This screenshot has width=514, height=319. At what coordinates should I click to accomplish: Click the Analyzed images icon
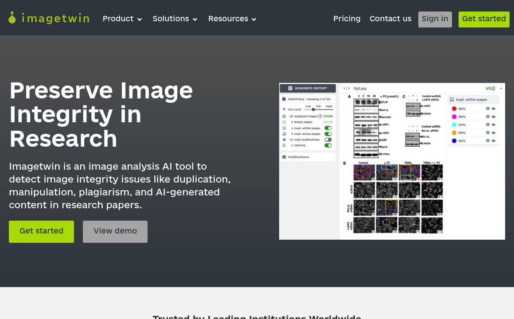pos(283,116)
